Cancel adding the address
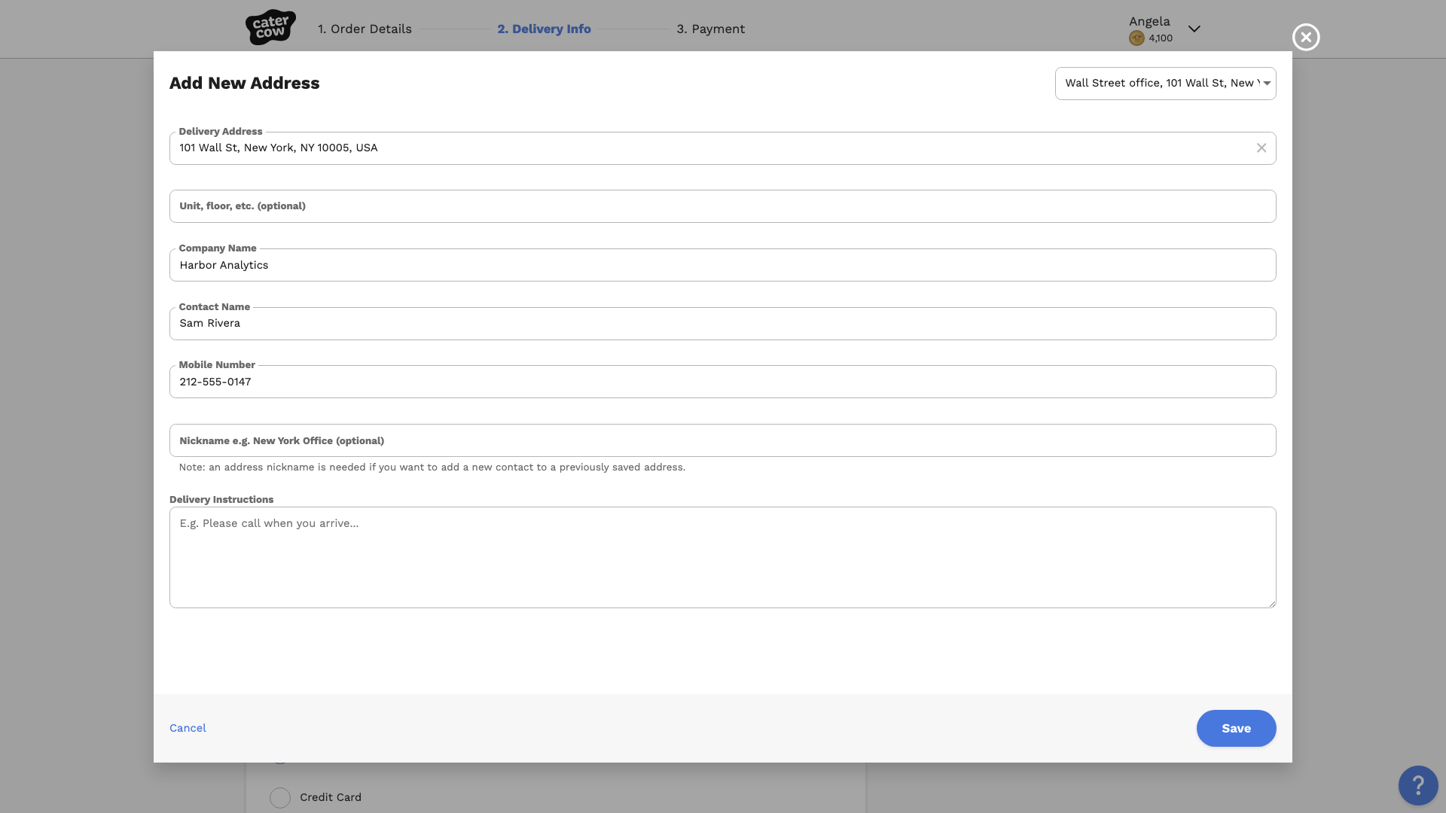The height and width of the screenshot is (813, 1446). [188, 728]
